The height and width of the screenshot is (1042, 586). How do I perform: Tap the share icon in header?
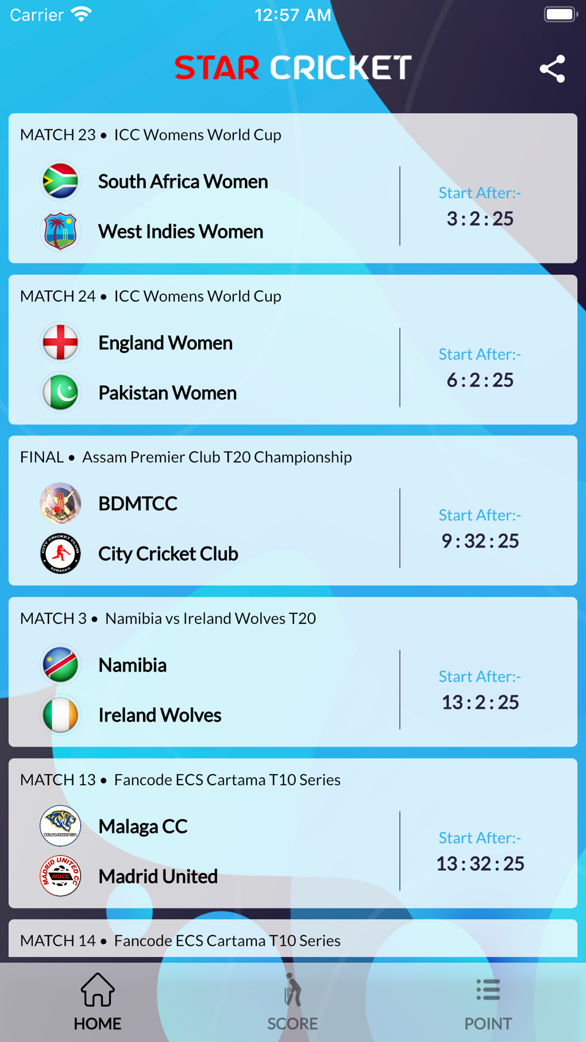(x=552, y=69)
